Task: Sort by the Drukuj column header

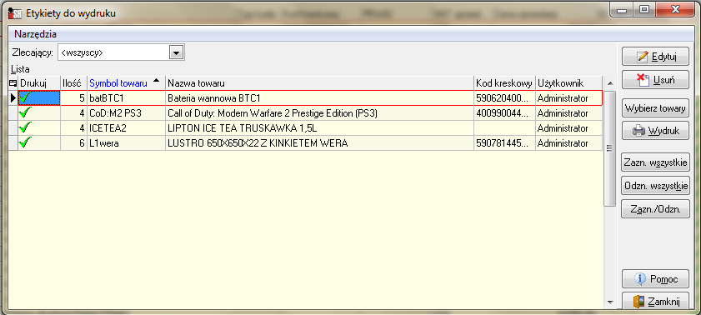Action: click(x=39, y=83)
